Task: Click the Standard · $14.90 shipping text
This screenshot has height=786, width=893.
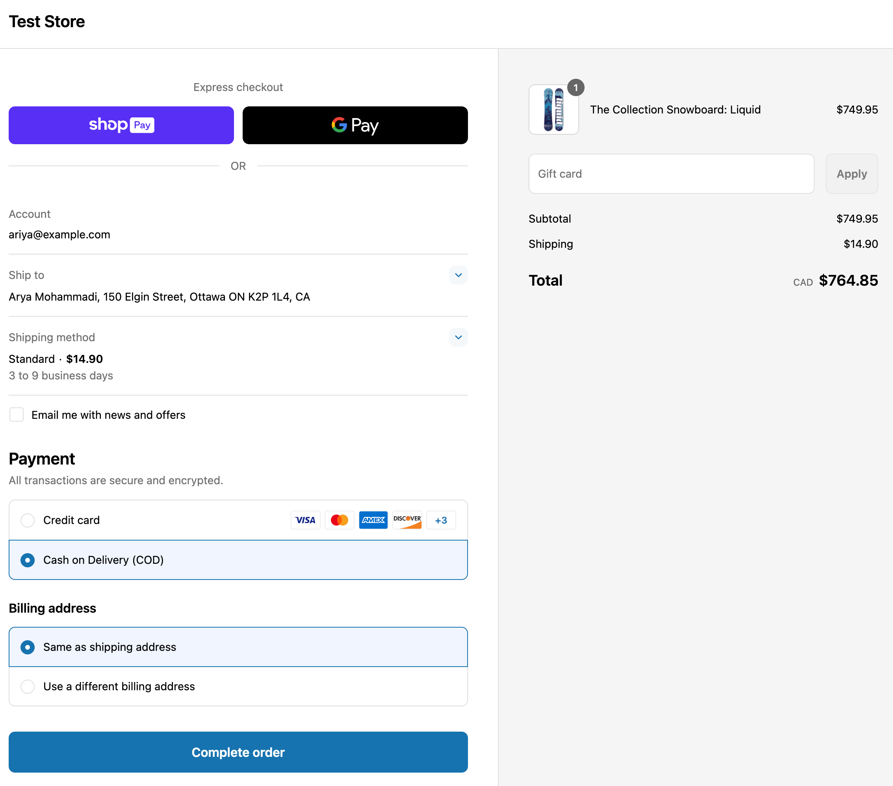Action: pyautogui.click(x=56, y=359)
